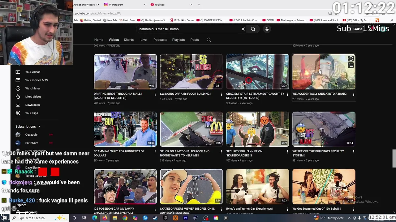Image resolution: width=396 pixels, height=222 pixels.
Task: Click the Cortana circle in taskbar
Action: (x=74, y=218)
